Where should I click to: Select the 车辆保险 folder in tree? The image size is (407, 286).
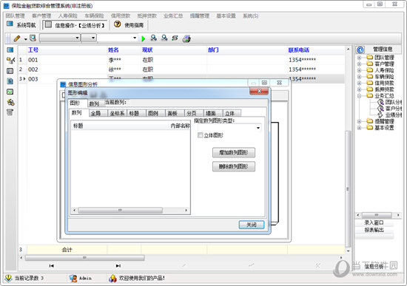point(380,77)
